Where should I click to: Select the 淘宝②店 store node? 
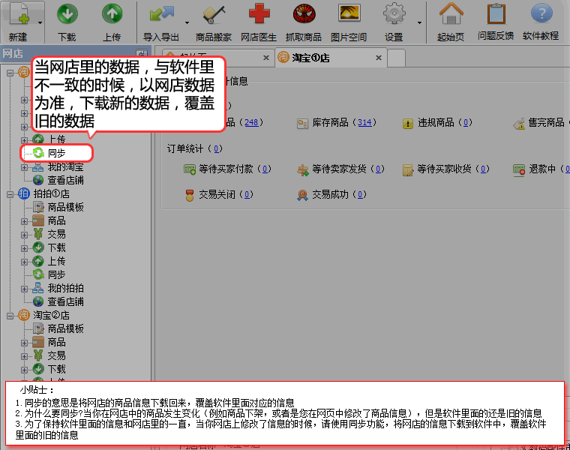coord(51,315)
